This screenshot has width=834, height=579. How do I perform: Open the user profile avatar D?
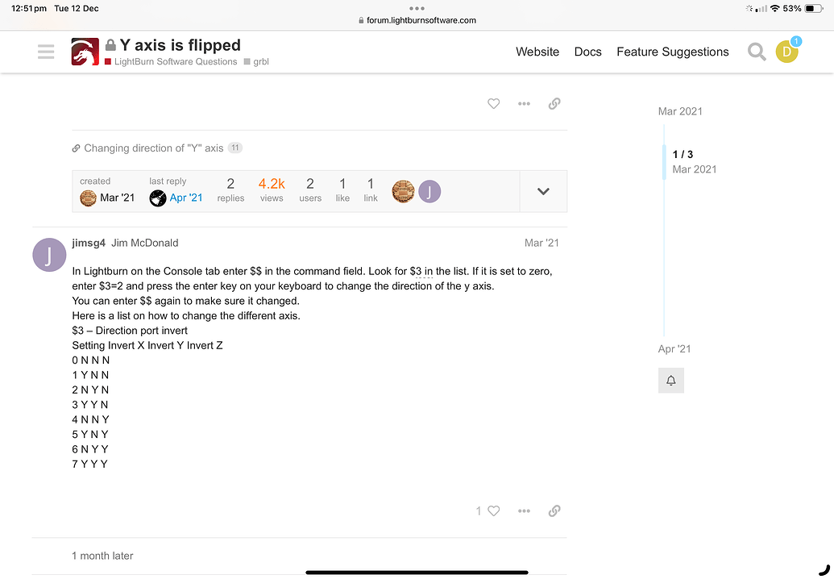click(x=786, y=52)
